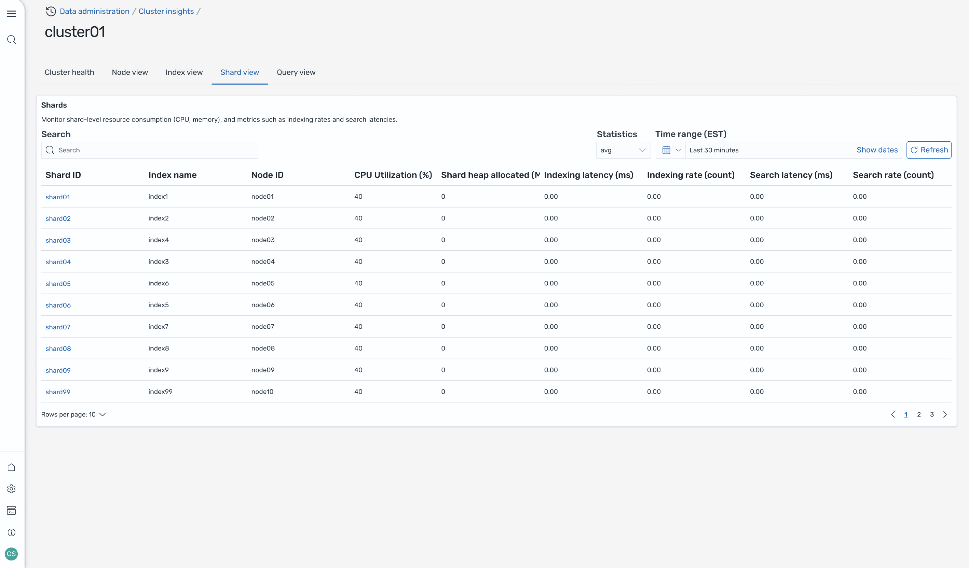Click the info help icon
Screen dimensions: 969x568
pos(12,532)
